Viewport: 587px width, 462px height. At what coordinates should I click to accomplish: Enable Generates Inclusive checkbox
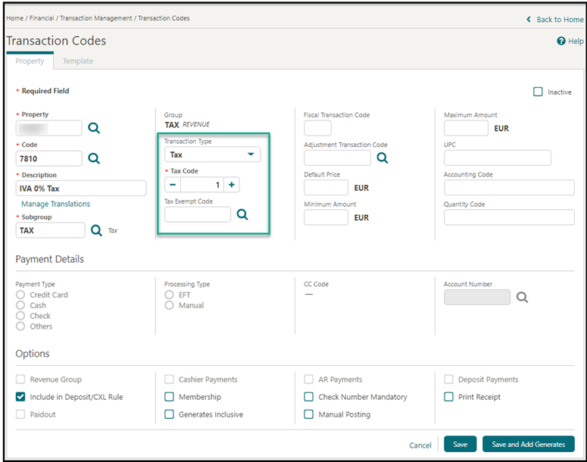click(169, 414)
